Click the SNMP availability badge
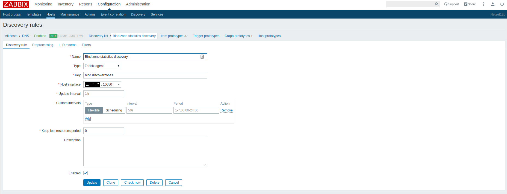The height and width of the screenshot is (194, 507). pyautogui.click(x=63, y=36)
